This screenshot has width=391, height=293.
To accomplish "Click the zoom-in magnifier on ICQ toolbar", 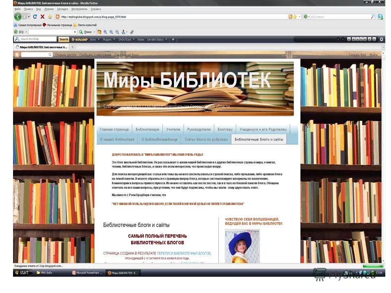I will point(105,31).
